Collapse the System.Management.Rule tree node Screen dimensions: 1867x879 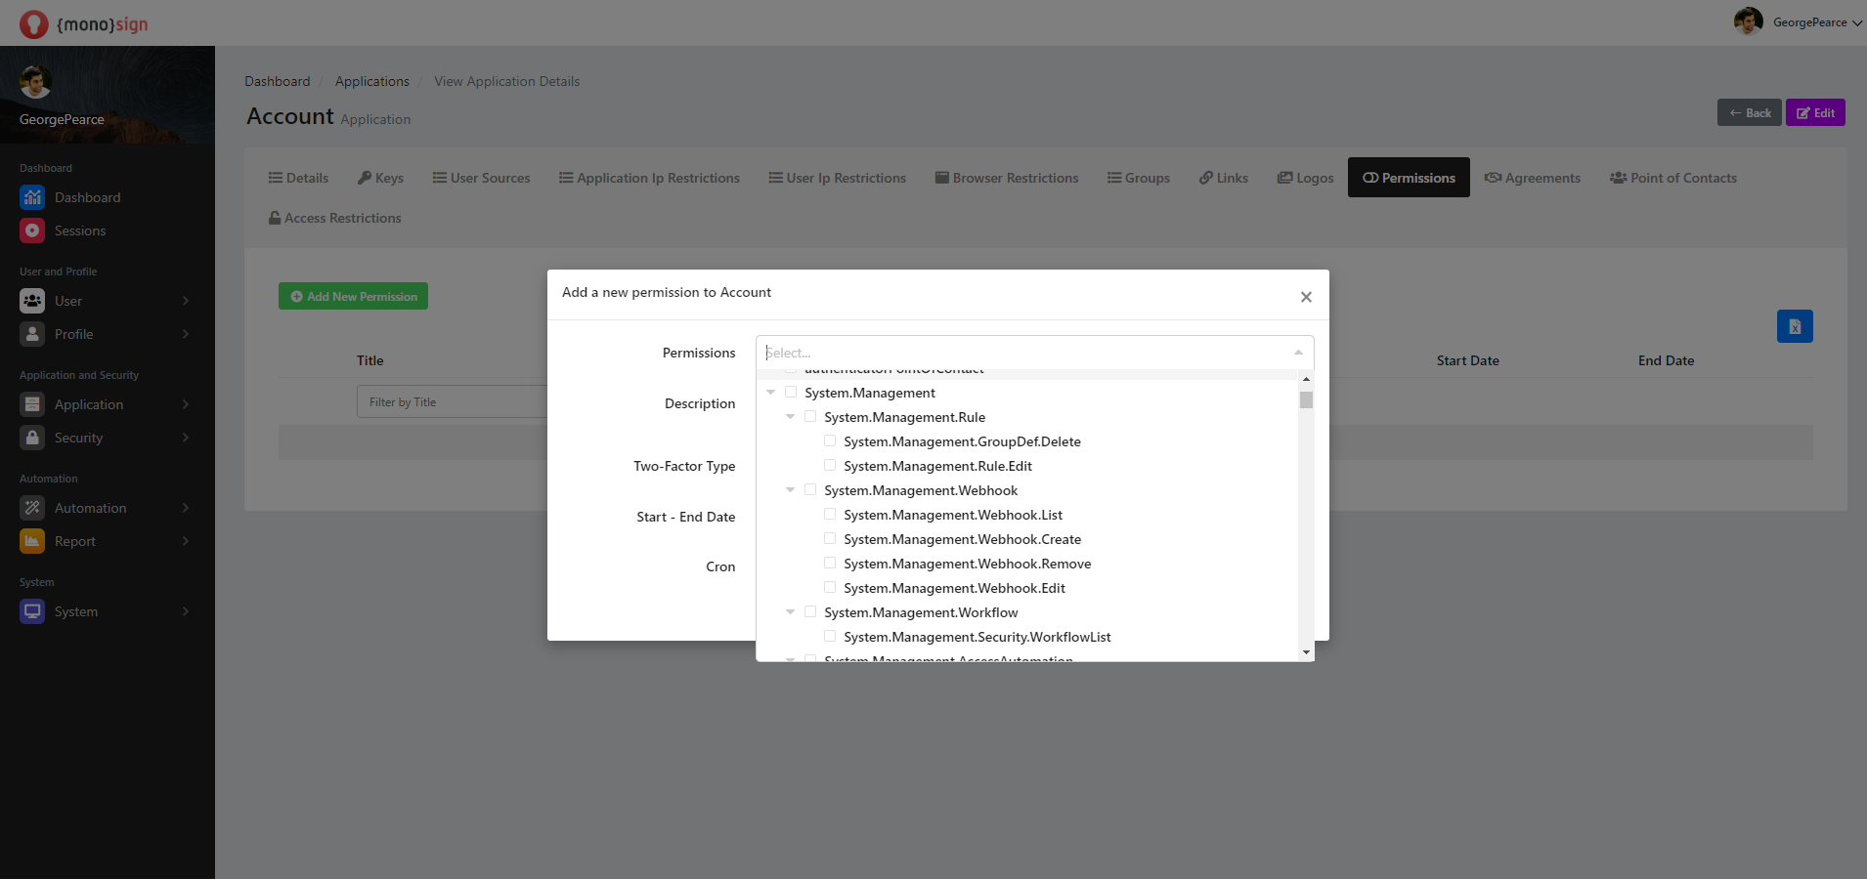(x=790, y=417)
